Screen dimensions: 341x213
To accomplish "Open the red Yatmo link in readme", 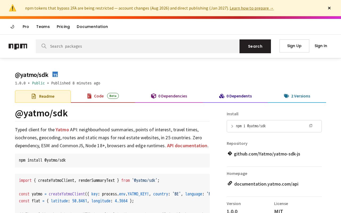I will [x=62, y=130].
